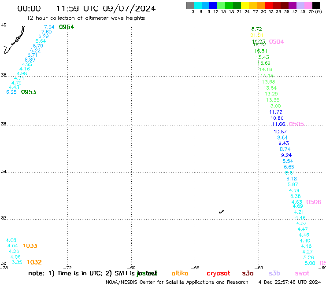The width and height of the screenshot is (326, 286).
Task: Click the coastline outline near latitude 40
Action: [x=14, y=40]
